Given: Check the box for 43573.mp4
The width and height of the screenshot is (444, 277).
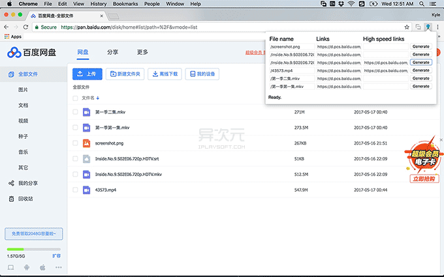Looking at the screenshot, I should pos(75,190).
